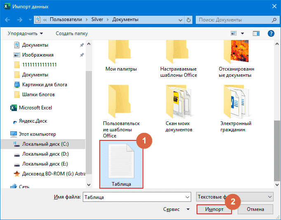Screen dimensions: 281x220
Task: Click the Создать папку button
Action: click(72, 33)
